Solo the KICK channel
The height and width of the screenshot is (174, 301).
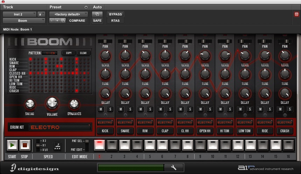coord(110,109)
